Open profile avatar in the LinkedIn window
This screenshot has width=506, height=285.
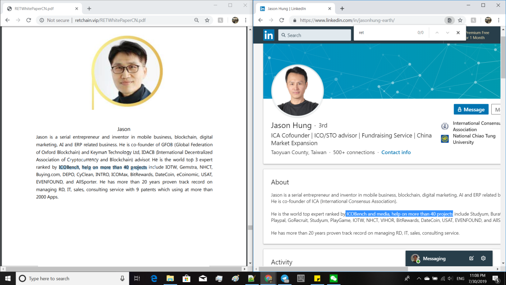tap(488, 20)
